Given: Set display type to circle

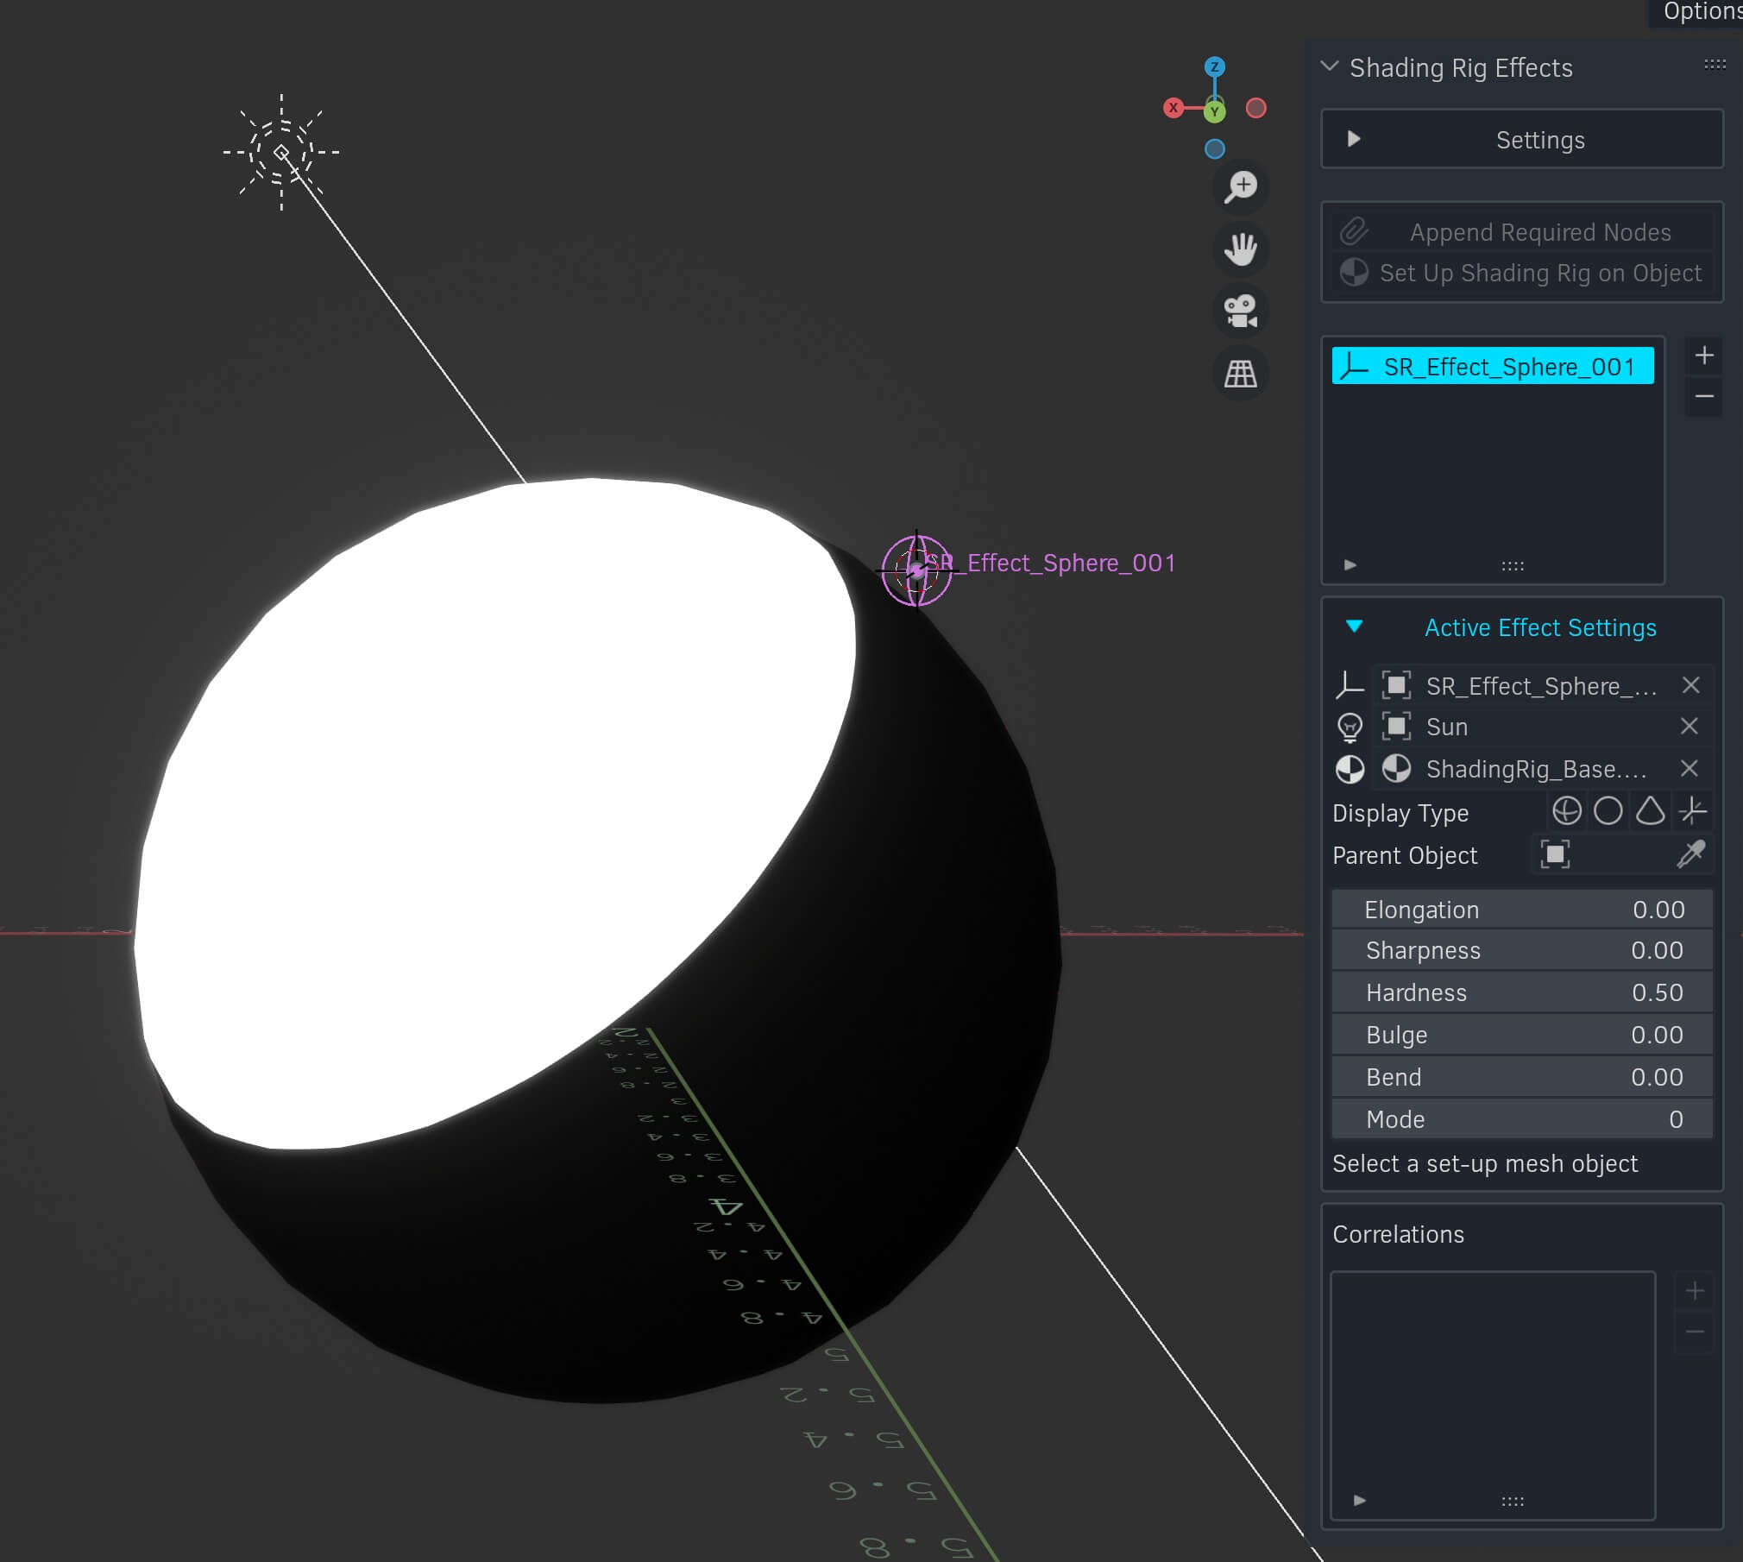Looking at the screenshot, I should click(1608, 811).
